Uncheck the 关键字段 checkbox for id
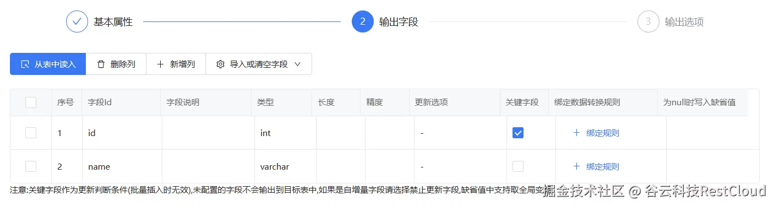 [518, 133]
